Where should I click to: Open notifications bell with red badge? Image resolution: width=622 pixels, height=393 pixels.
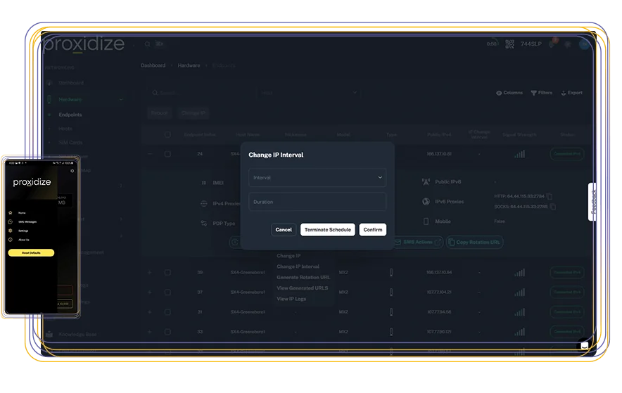tap(552, 44)
